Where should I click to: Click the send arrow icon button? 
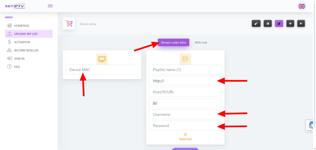click(301, 23)
